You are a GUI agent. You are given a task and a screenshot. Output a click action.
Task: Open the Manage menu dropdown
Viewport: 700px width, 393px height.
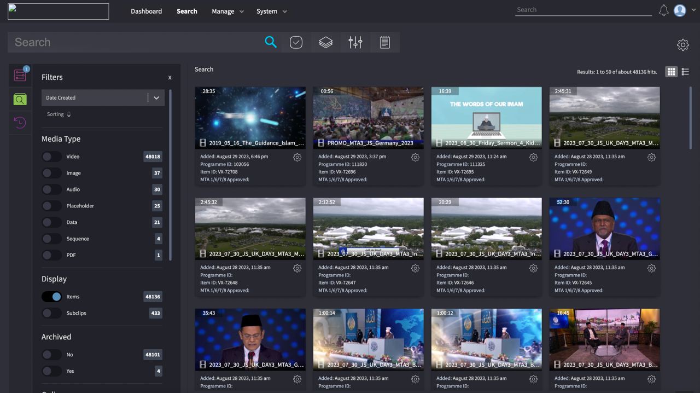(x=227, y=11)
